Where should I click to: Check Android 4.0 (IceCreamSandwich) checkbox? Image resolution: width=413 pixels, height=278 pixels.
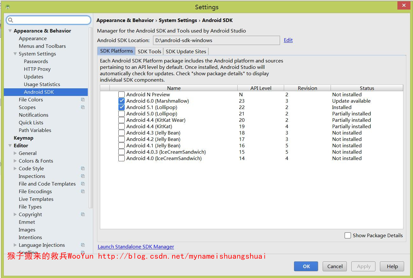click(122, 158)
